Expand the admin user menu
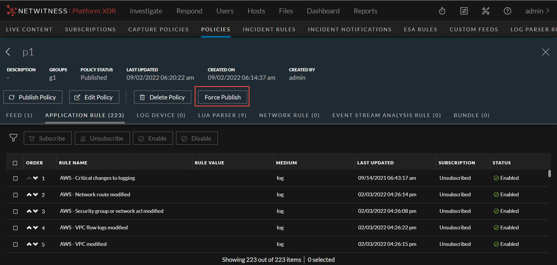 pyautogui.click(x=537, y=11)
